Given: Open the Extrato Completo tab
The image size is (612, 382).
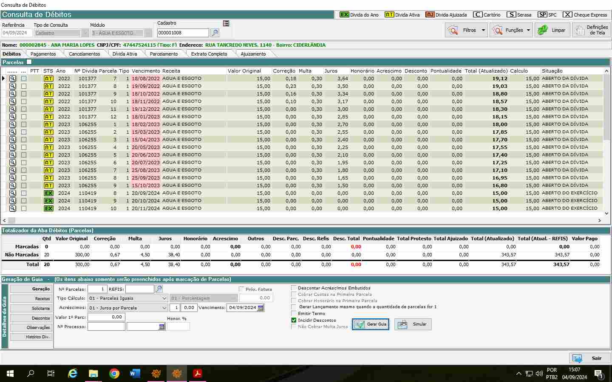Looking at the screenshot, I should coord(209,54).
